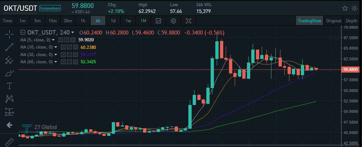Remove the MA 30 indicator
The image size is (362, 147).
click(x=75, y=55)
